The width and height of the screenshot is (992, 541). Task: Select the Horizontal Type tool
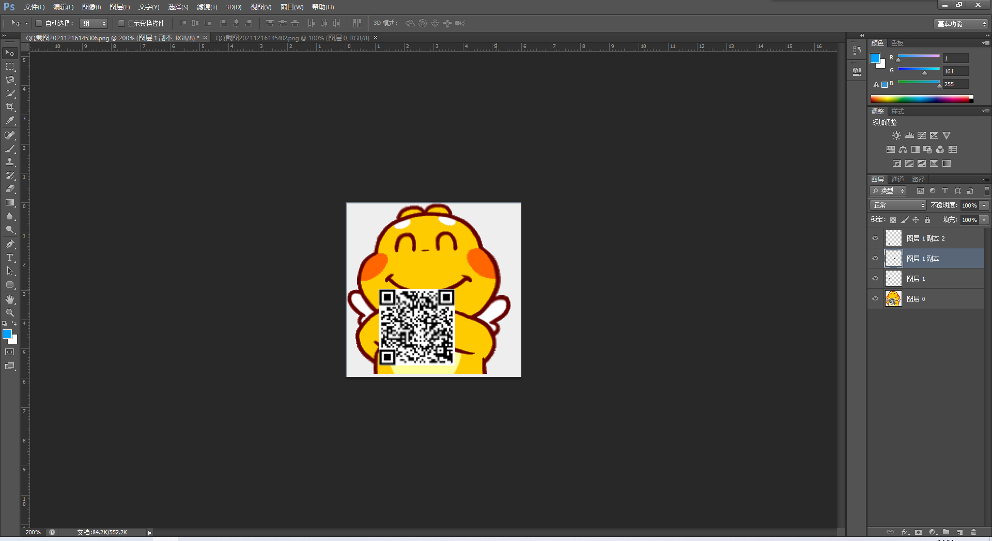point(9,257)
